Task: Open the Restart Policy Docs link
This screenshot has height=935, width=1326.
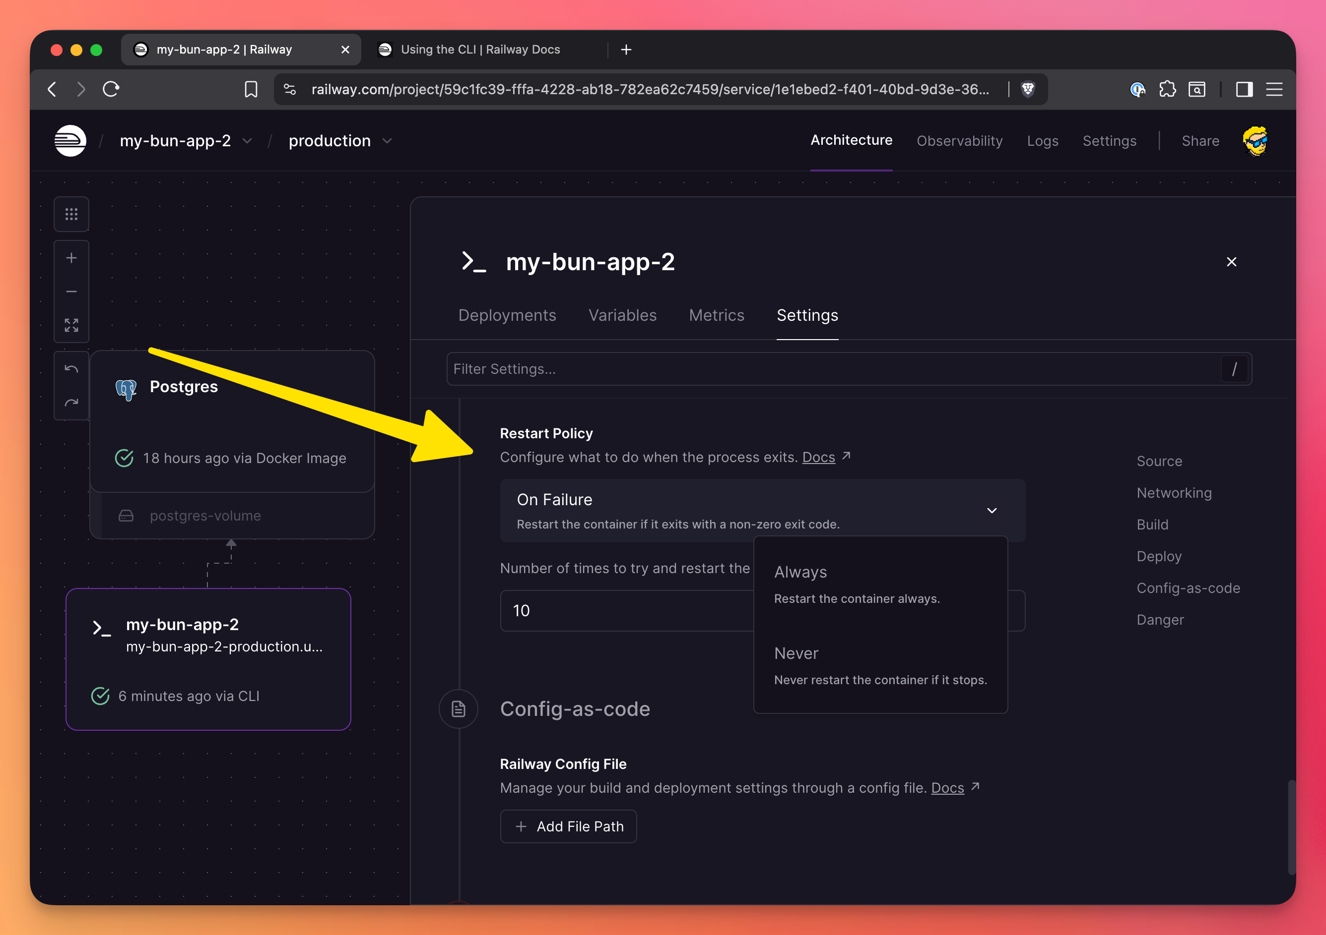Action: (818, 458)
